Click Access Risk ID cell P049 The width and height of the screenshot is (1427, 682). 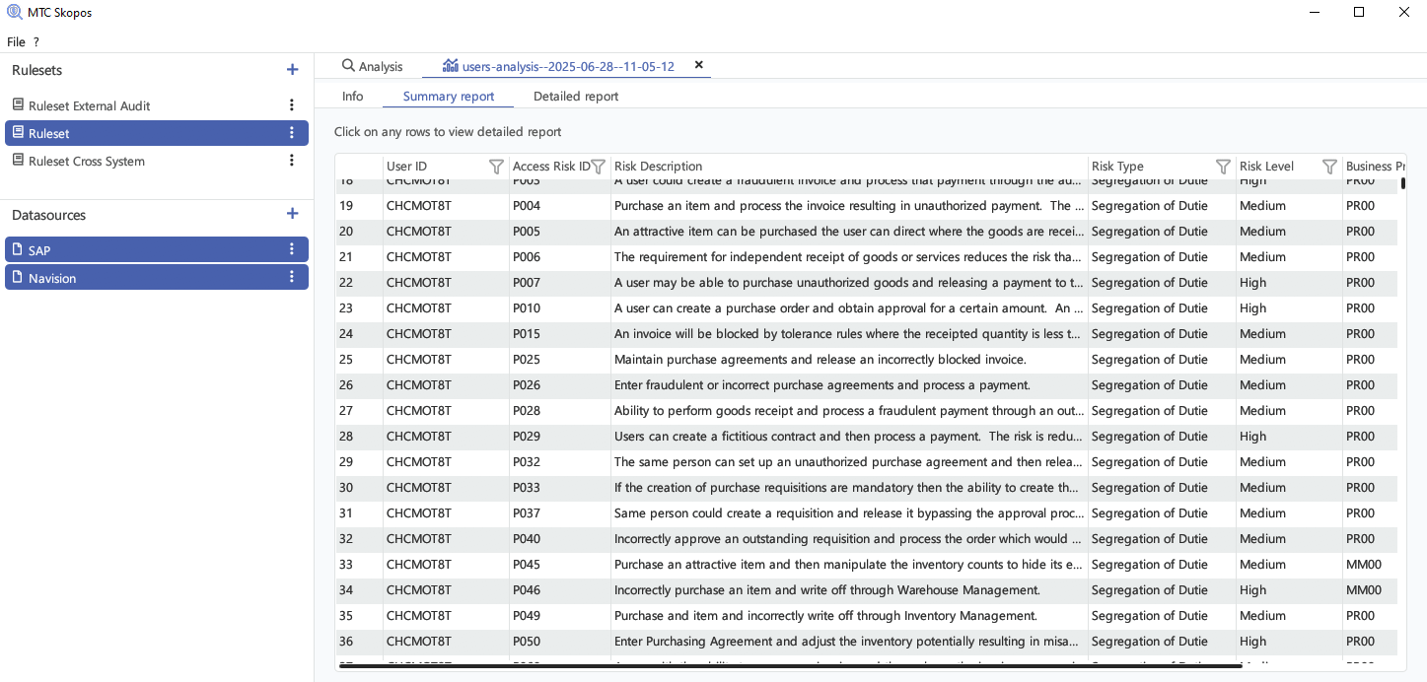560,616
